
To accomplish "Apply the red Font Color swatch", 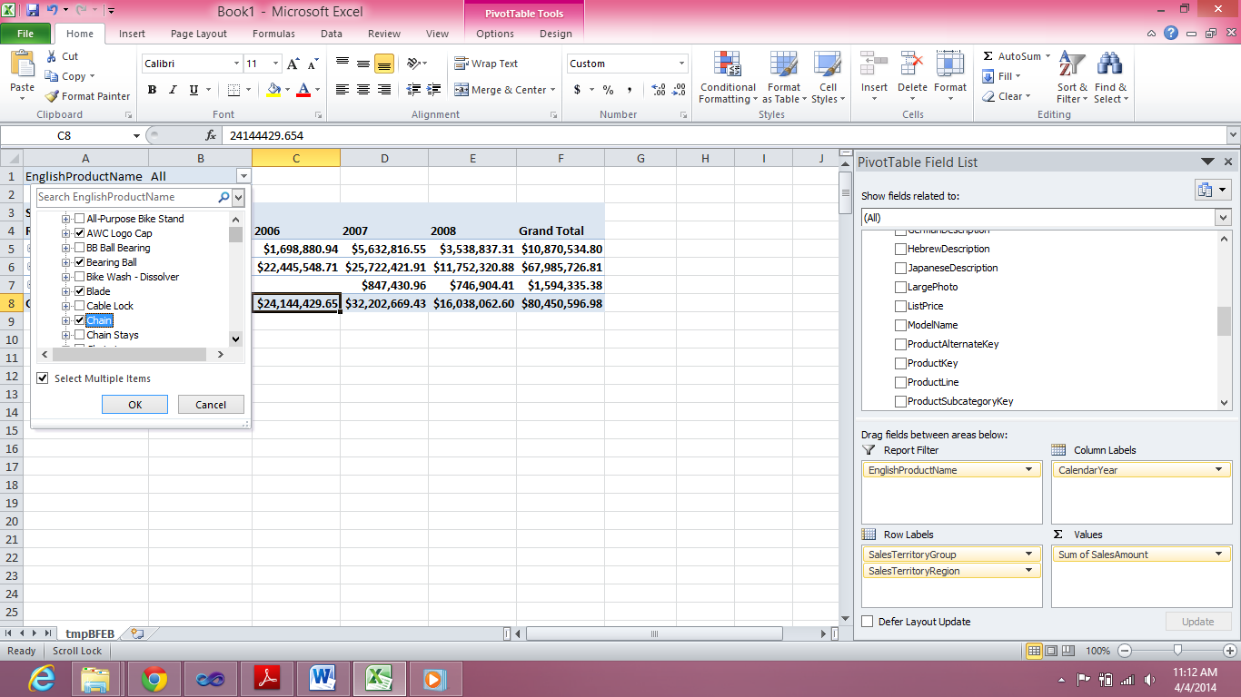I will (303, 90).
